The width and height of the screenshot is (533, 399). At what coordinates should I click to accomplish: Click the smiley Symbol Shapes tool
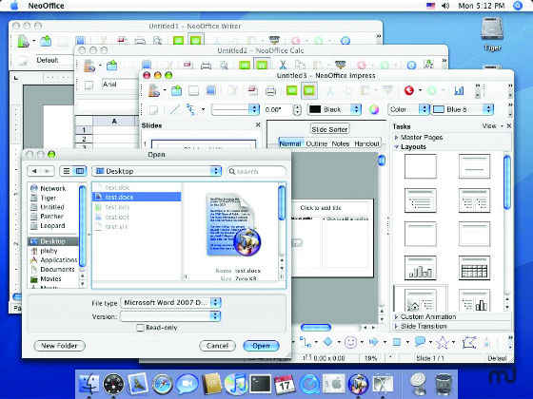(x=350, y=342)
